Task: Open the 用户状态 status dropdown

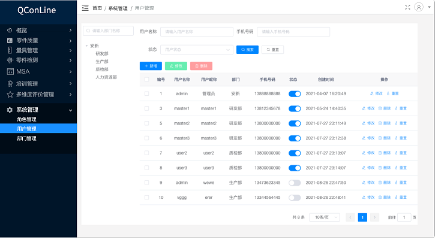Action: [197, 50]
